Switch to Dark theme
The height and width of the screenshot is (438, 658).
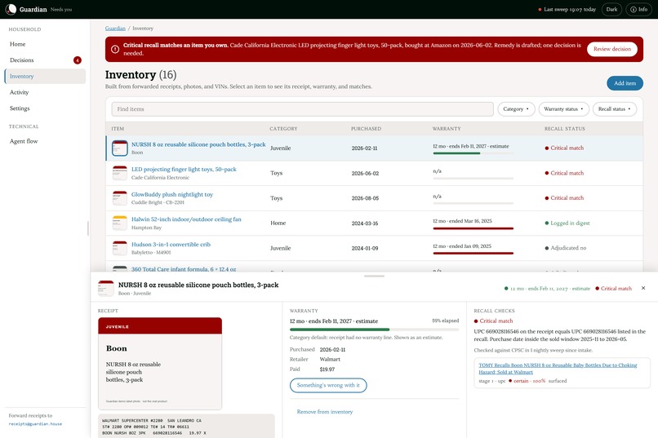pyautogui.click(x=611, y=9)
